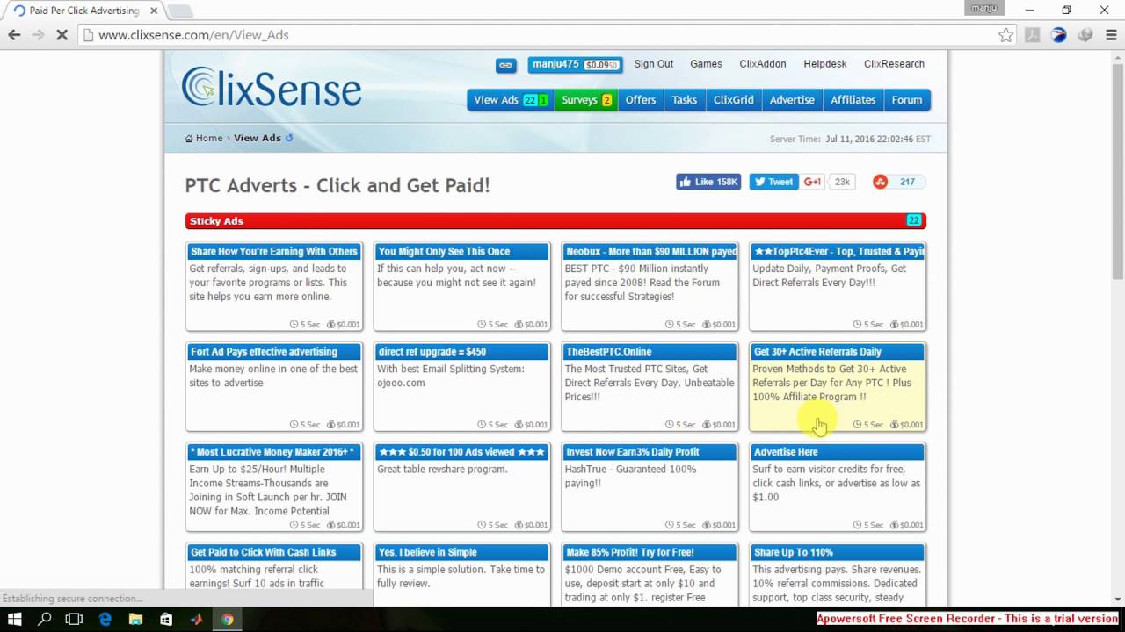1125x632 pixels.
Task: Click the Home breadcrumb icon
Action: click(x=189, y=139)
